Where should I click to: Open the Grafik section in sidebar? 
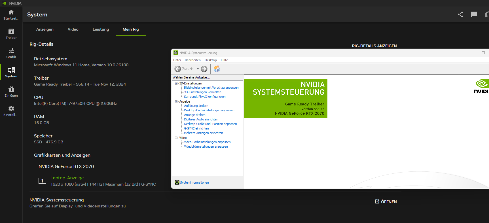(11, 53)
